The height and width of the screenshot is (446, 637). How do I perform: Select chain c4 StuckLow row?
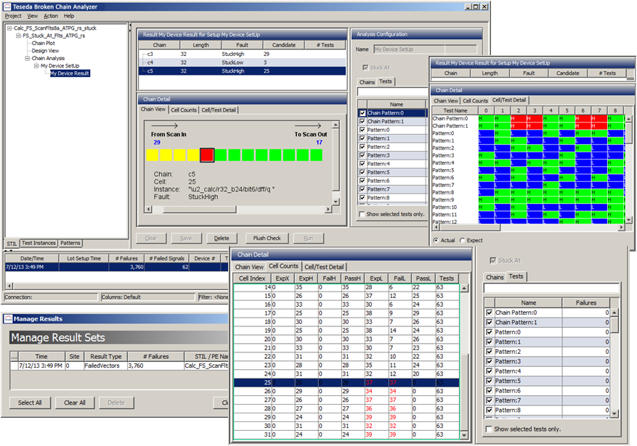[243, 62]
